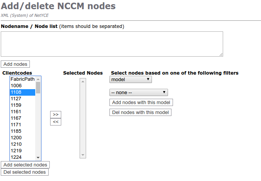Image resolution: width=261 pixels, height=181 pixels.
Task: Open the model filter dropdown
Action: [130, 79]
